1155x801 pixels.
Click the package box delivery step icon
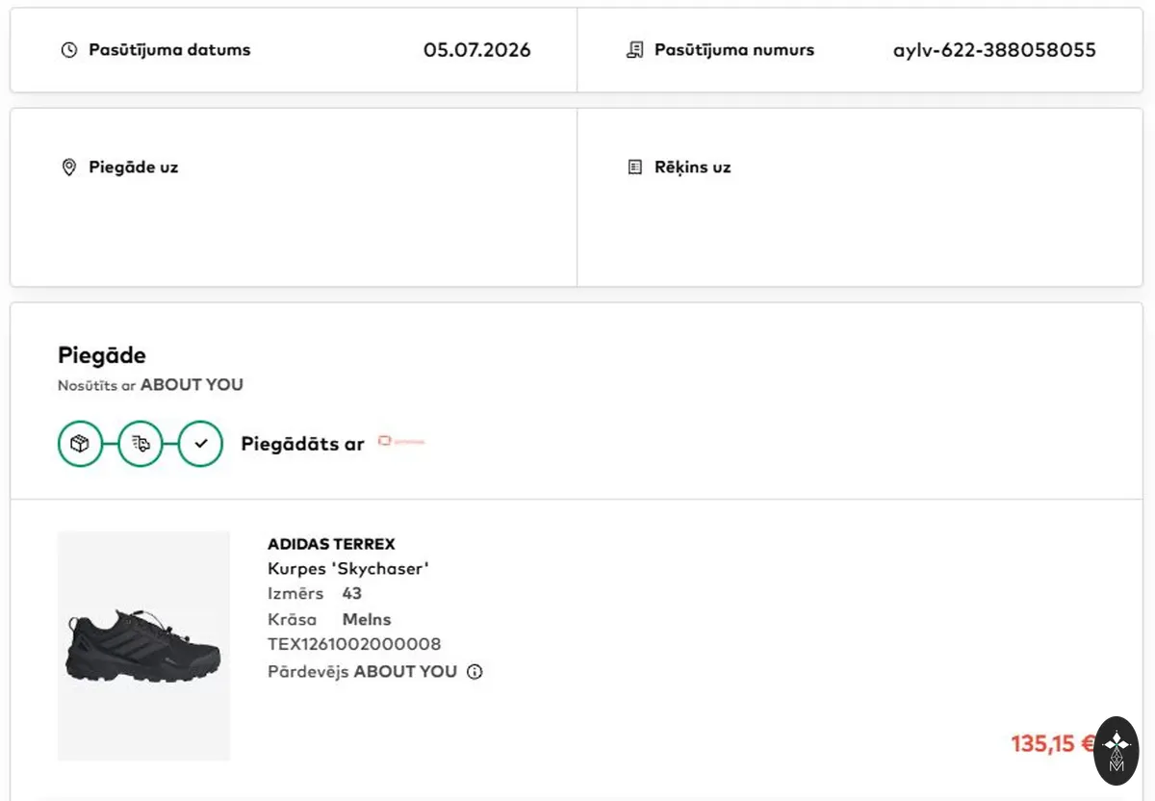pos(80,444)
